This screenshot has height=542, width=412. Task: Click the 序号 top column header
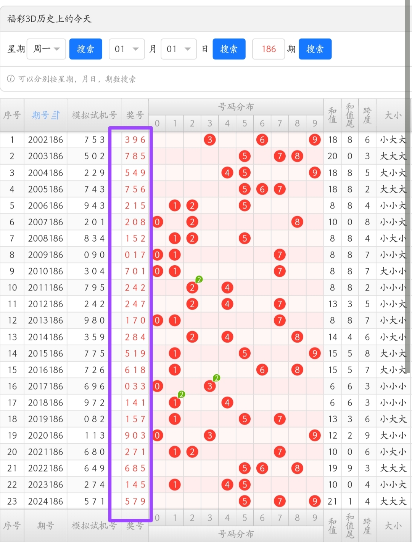click(x=12, y=115)
